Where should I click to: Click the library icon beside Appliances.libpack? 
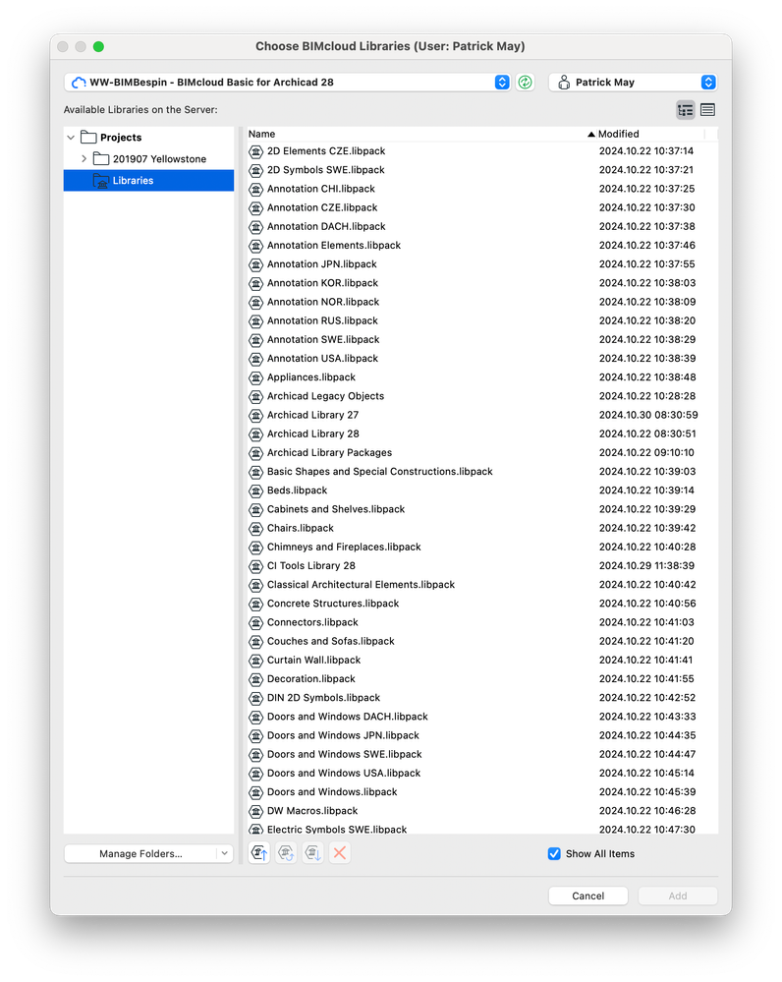(x=255, y=377)
